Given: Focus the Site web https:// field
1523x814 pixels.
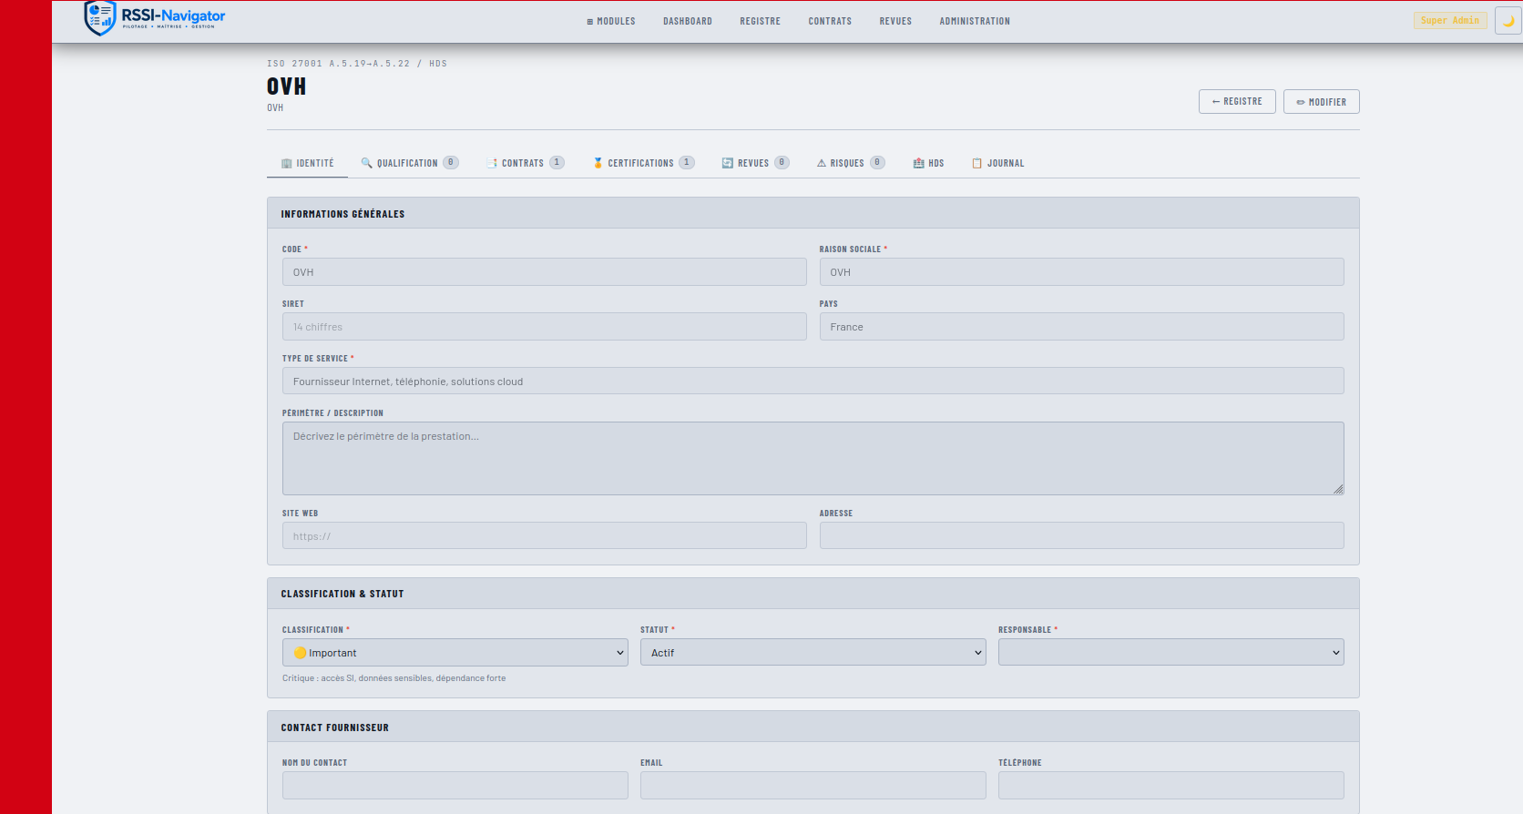Looking at the screenshot, I should [545, 535].
